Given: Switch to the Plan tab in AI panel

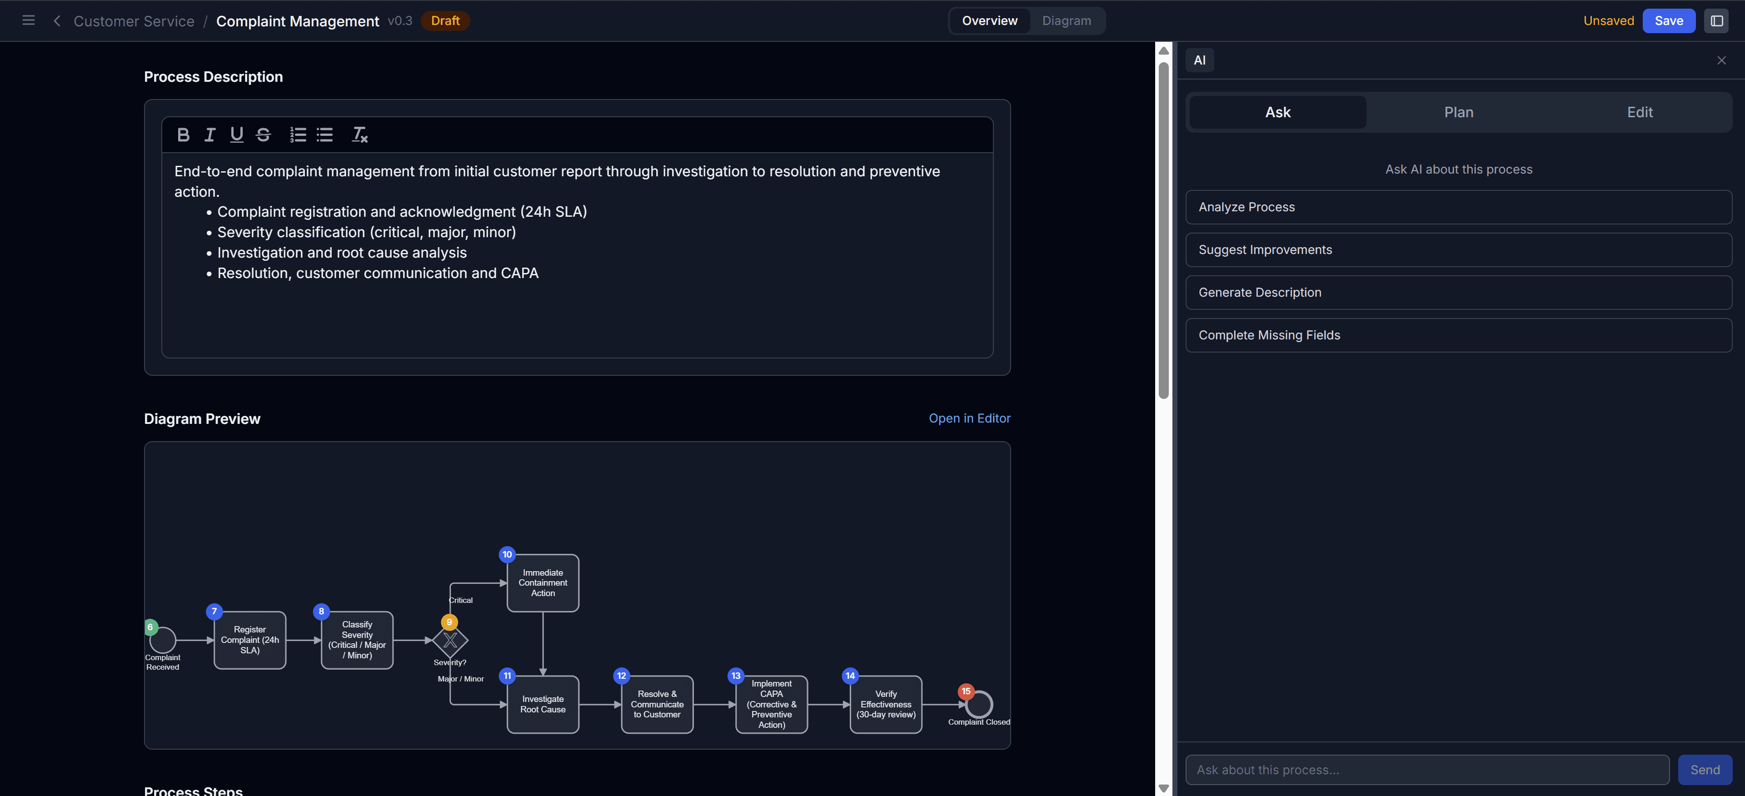Looking at the screenshot, I should tap(1458, 112).
